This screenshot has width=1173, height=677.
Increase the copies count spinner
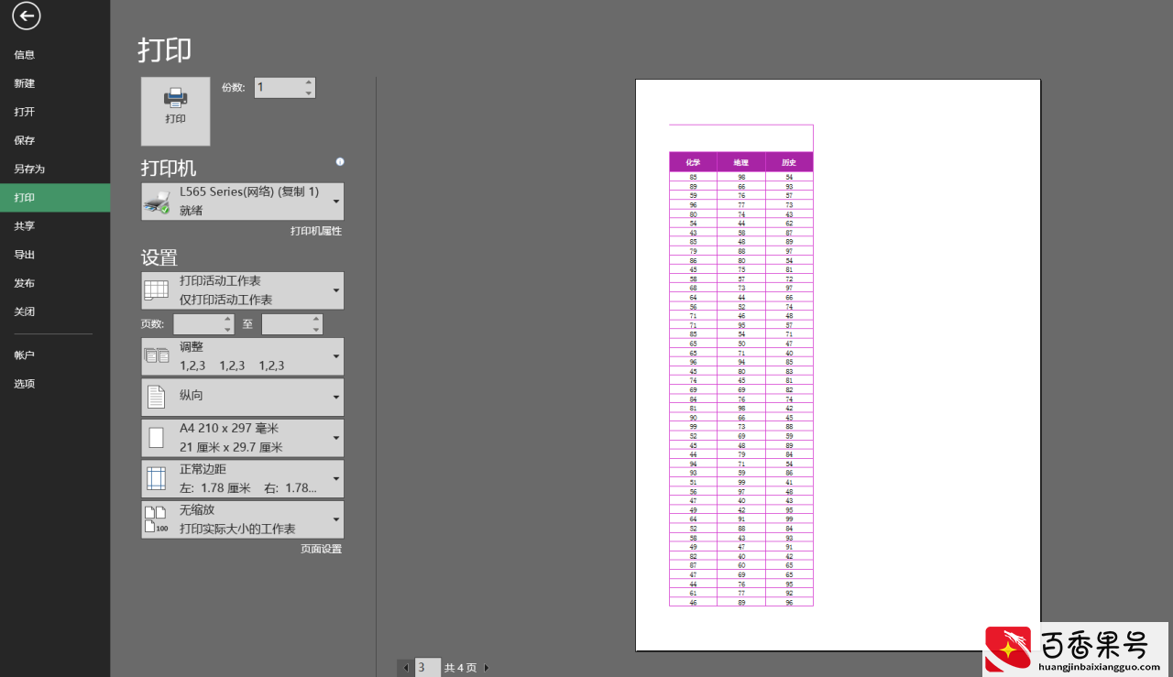[309, 82]
